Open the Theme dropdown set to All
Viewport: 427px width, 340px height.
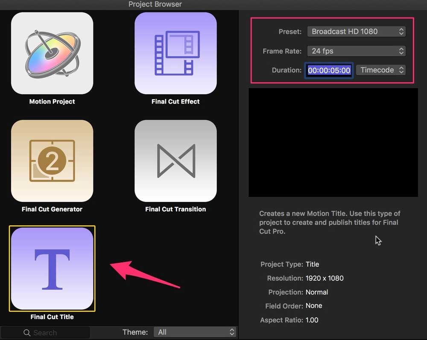195,332
